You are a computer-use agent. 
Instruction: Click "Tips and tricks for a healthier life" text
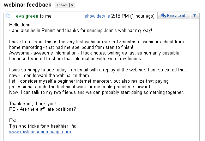[43, 126]
